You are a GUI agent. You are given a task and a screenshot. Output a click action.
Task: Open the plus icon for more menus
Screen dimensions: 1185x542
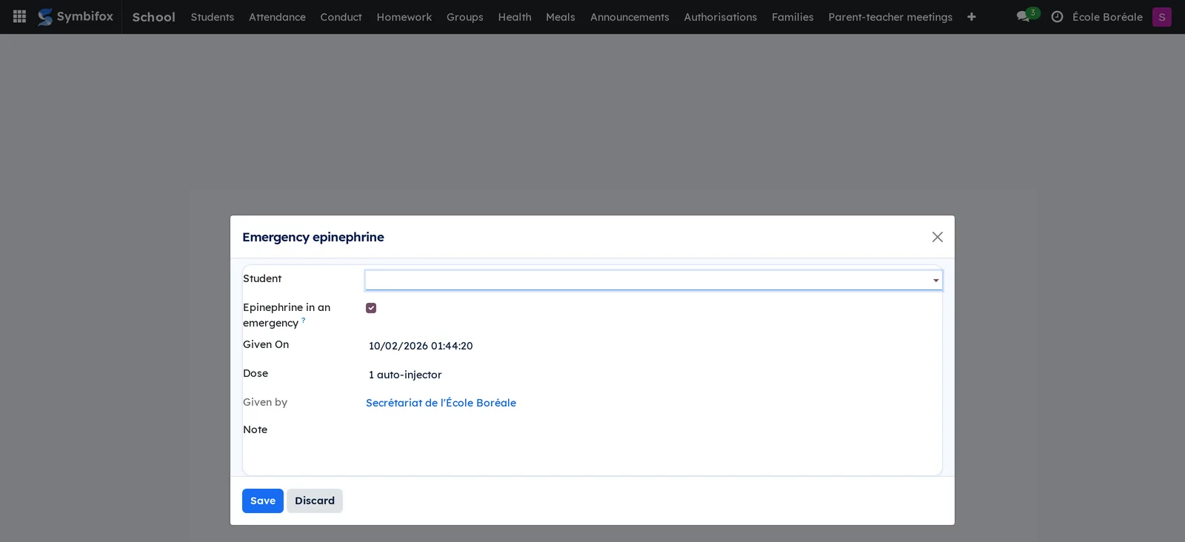(x=972, y=17)
